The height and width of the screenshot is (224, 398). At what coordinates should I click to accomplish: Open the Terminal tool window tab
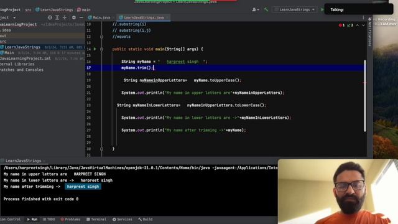pyautogui.click(x=96, y=219)
